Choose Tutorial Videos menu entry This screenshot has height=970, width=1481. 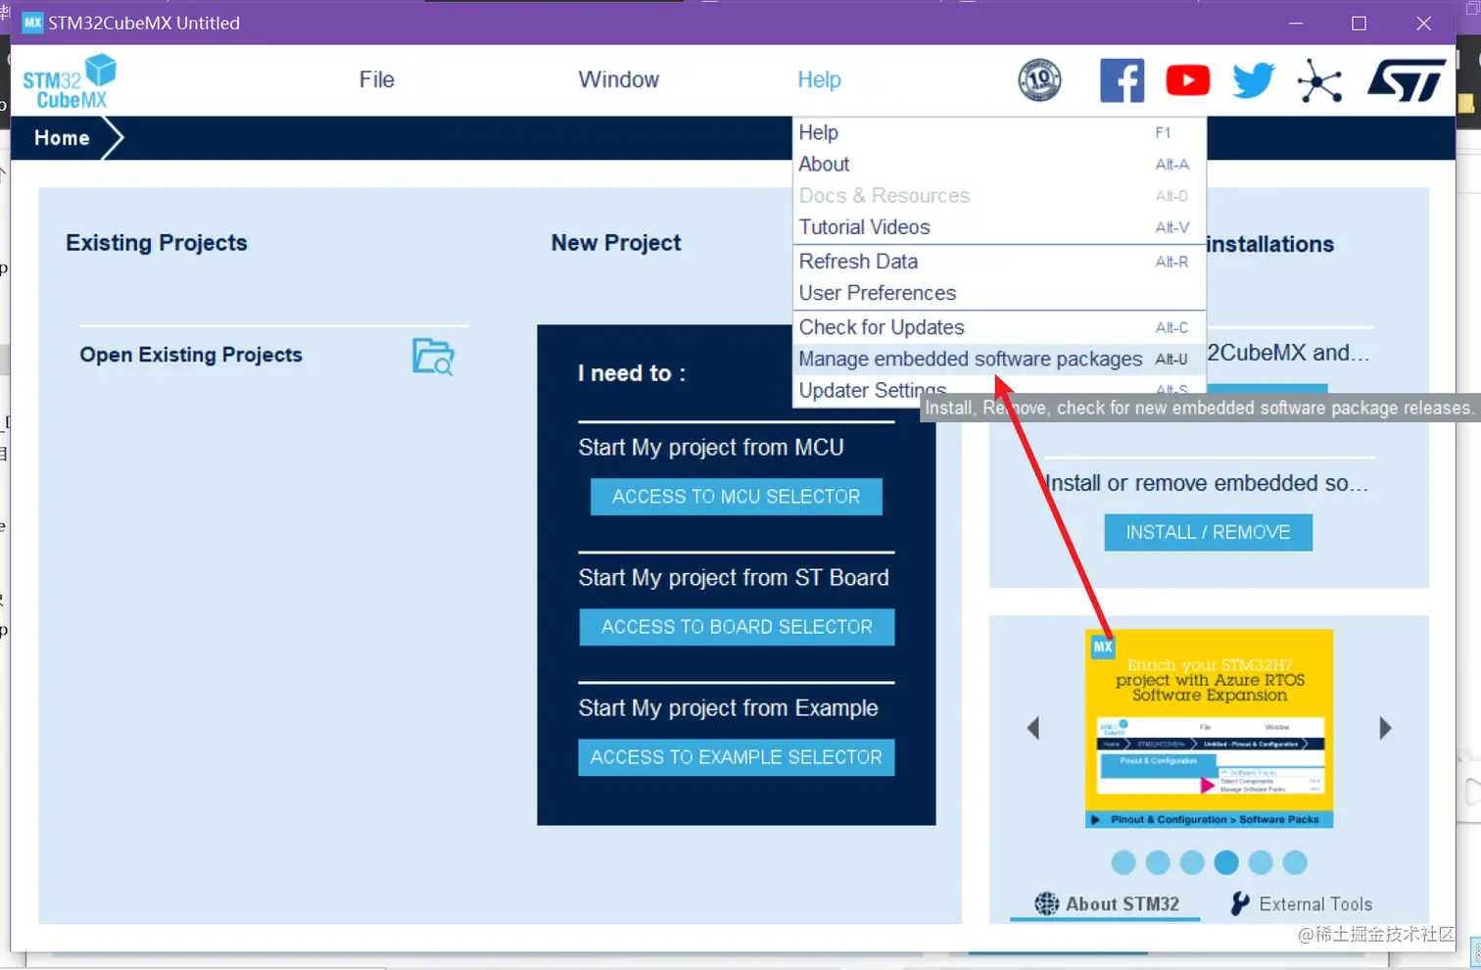999,227
